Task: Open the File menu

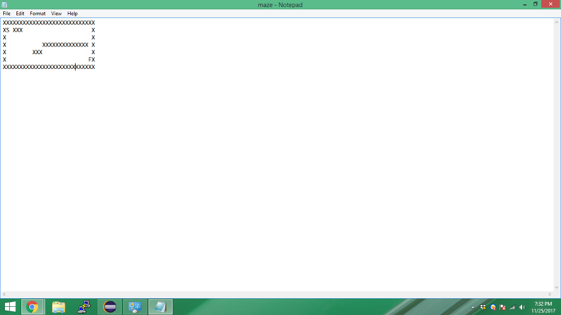Action: [x=6, y=13]
